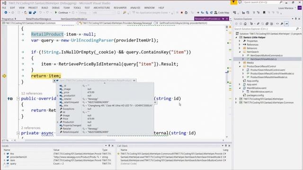Open the Code Map toolbar button

tap(222, 13)
